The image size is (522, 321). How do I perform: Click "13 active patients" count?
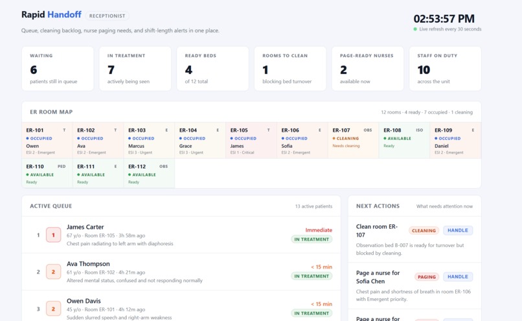(313, 206)
